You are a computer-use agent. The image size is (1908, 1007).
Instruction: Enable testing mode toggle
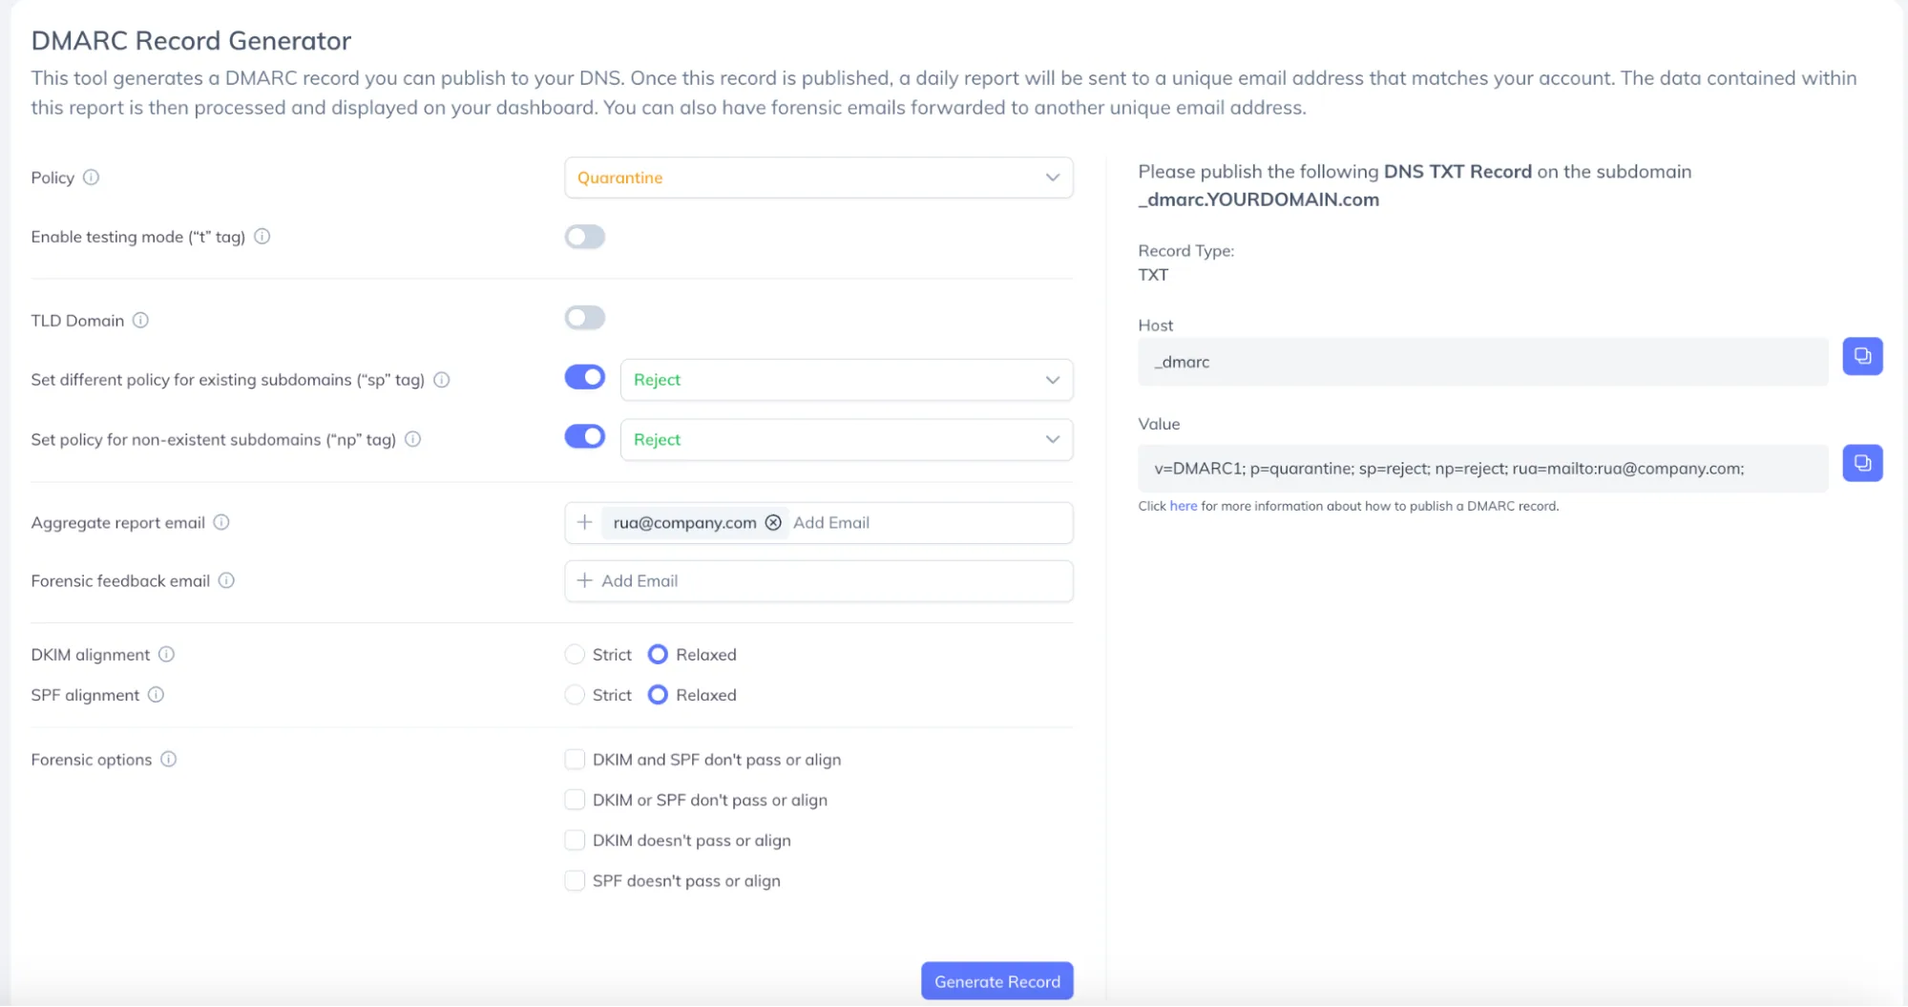pyautogui.click(x=584, y=236)
